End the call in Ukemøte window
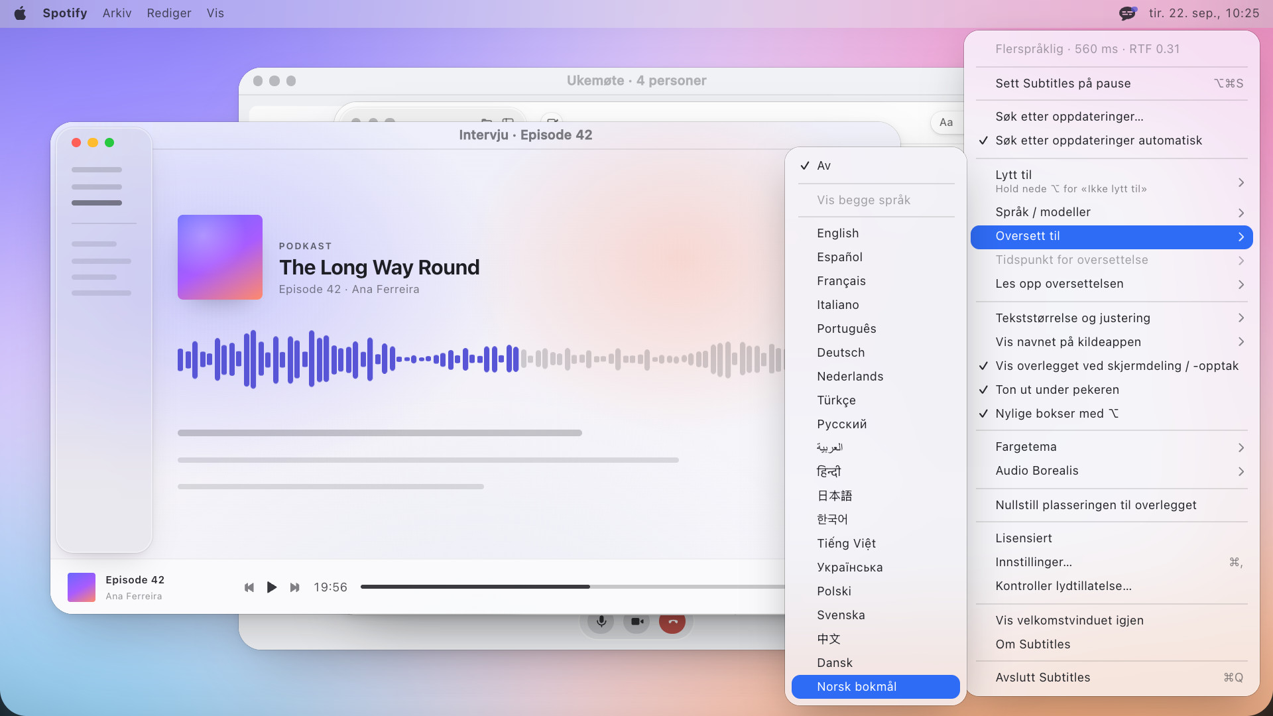This screenshot has width=1273, height=716. click(672, 622)
